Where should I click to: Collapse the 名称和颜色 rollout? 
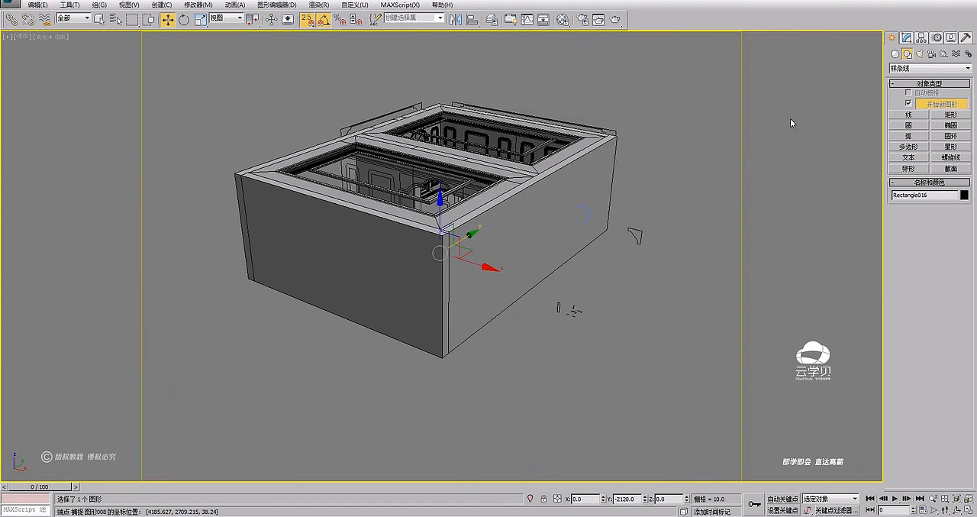pos(929,183)
